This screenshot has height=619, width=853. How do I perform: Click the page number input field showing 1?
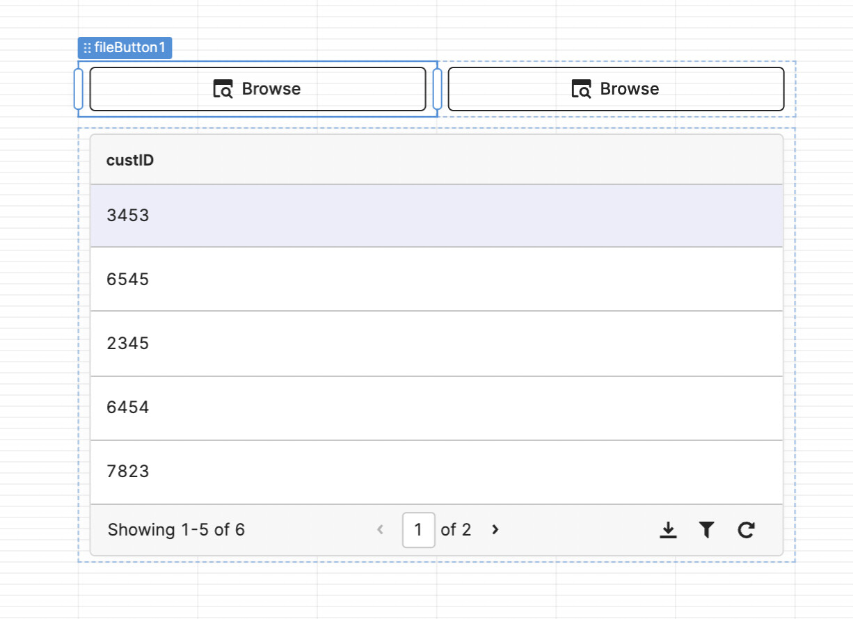point(418,530)
